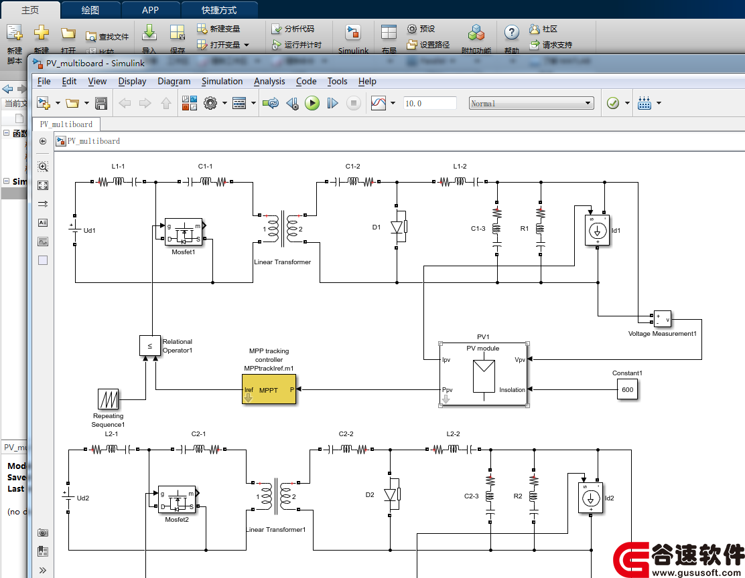The height and width of the screenshot is (578, 745).
Task: Click the Fit to View palette icon
Action: [43, 185]
